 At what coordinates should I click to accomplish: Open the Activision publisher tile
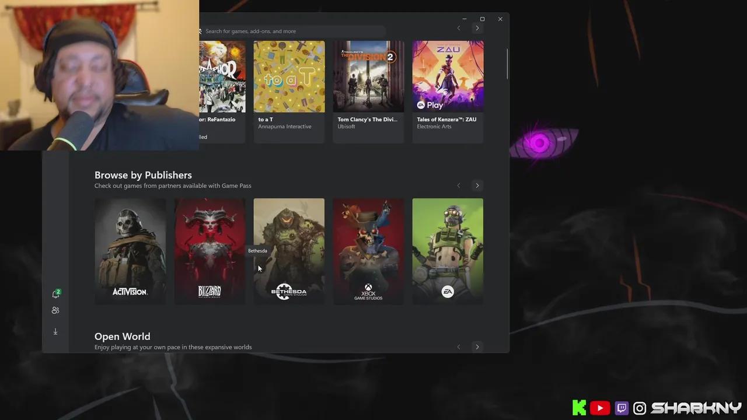[x=130, y=251]
